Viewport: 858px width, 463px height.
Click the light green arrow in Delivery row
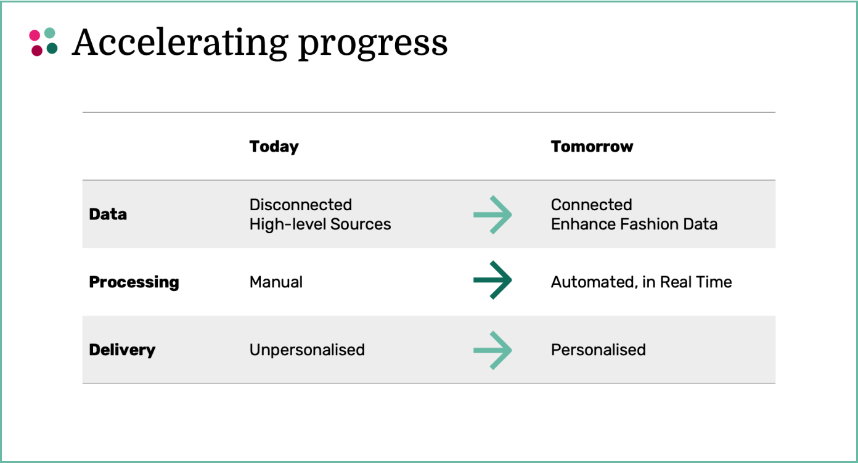point(492,350)
